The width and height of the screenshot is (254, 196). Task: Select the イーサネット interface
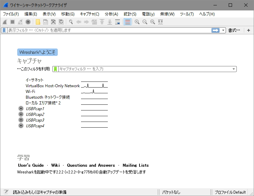[34, 80]
